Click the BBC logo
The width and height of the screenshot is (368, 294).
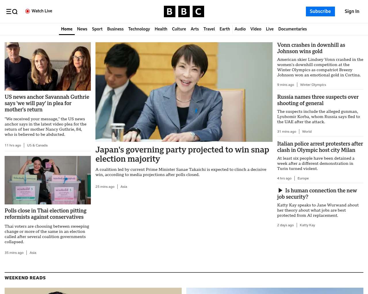184,11
